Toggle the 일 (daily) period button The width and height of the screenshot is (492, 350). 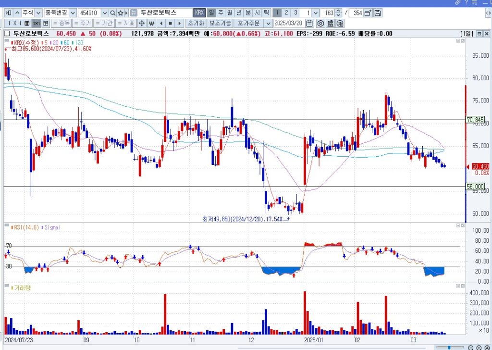(x=211, y=13)
